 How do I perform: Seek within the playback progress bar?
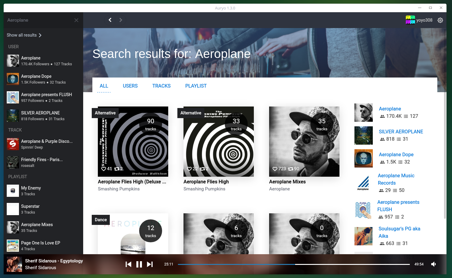pos(294,264)
